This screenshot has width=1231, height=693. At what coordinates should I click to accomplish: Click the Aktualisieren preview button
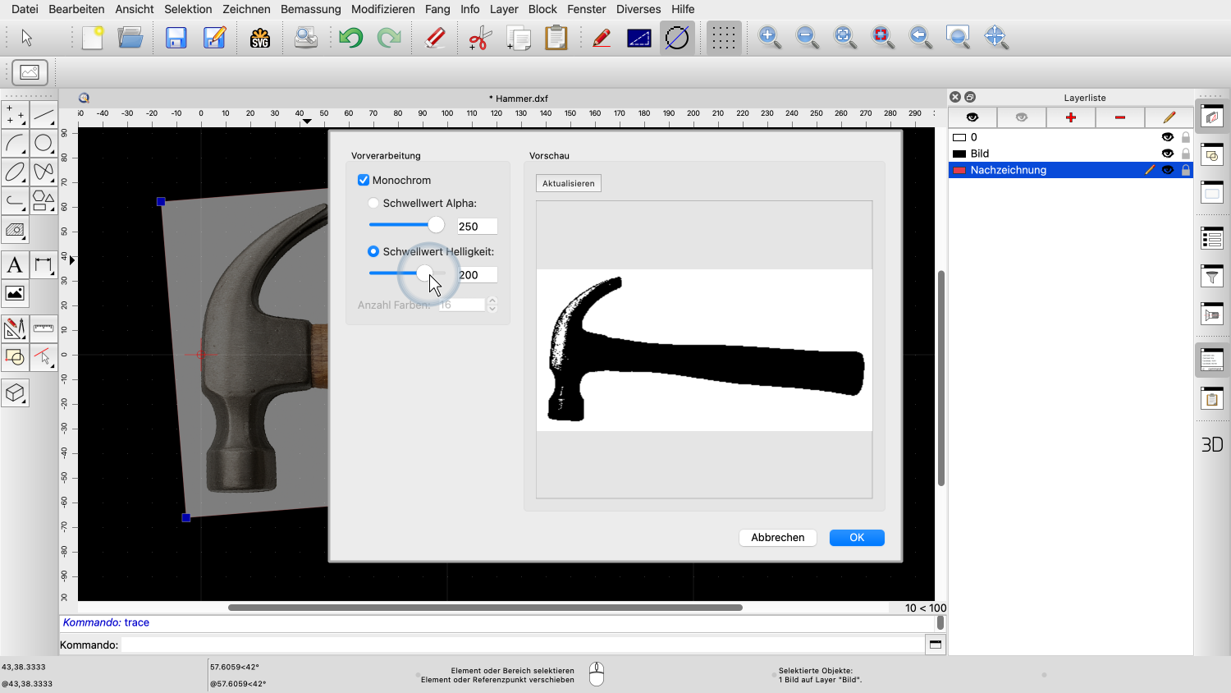(568, 183)
